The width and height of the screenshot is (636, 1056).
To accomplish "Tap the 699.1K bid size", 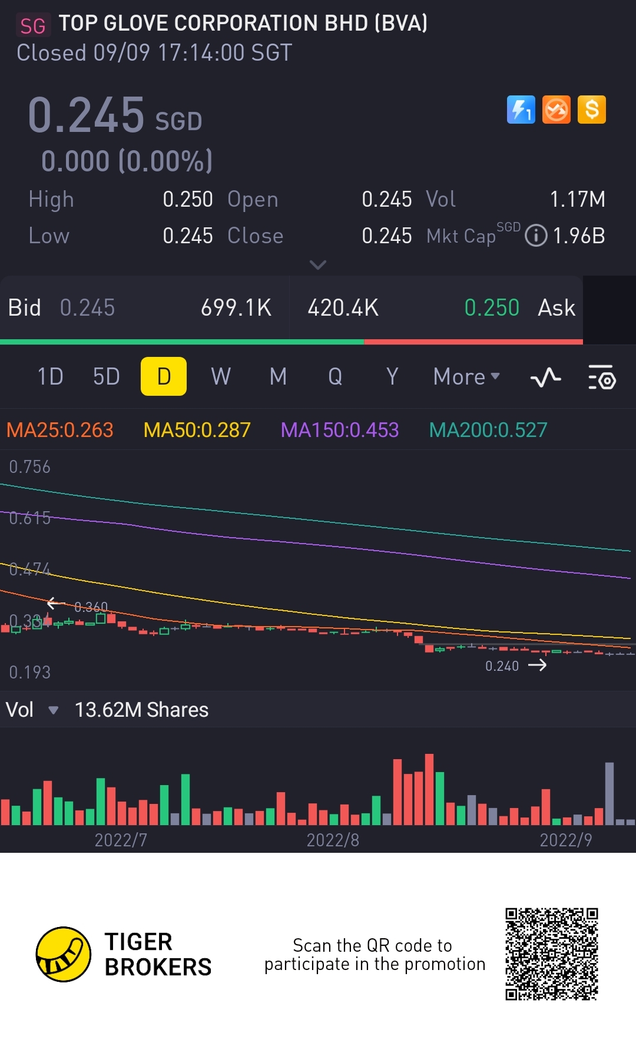I will tap(236, 307).
